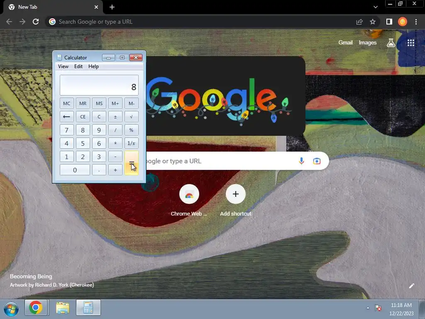425x319 pixels.
Task: Click the equals button
Action: (132, 163)
